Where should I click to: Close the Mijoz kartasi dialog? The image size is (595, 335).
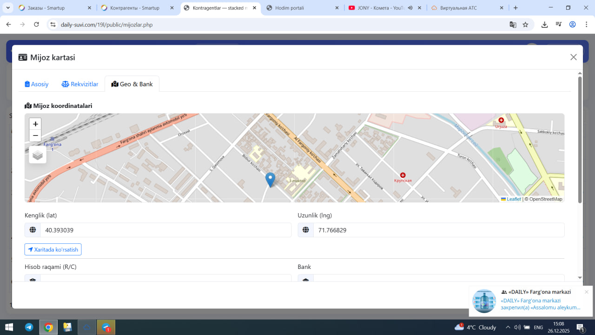tap(573, 57)
